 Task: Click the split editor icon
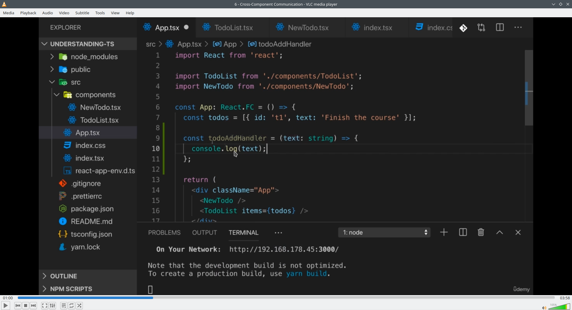pyautogui.click(x=500, y=27)
